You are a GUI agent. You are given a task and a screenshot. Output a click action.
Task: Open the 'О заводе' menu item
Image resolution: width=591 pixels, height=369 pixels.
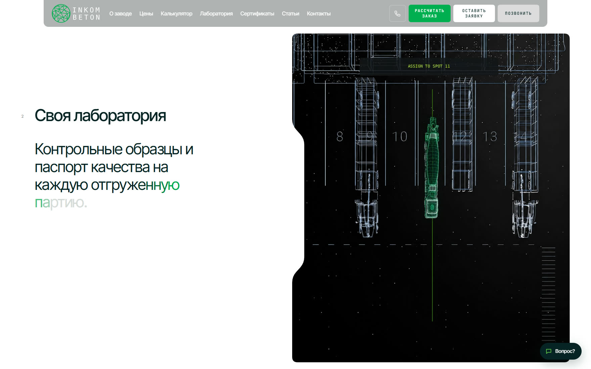tap(121, 14)
